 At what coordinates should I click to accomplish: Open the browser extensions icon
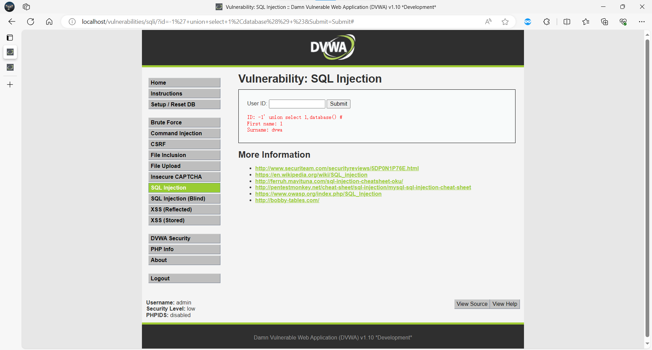(546, 22)
